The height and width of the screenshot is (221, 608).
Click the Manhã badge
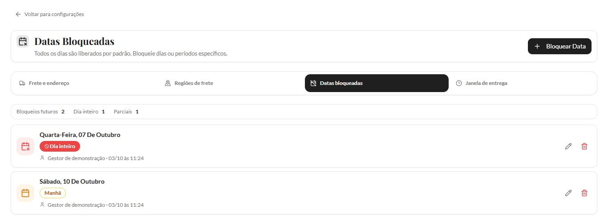pyautogui.click(x=53, y=193)
